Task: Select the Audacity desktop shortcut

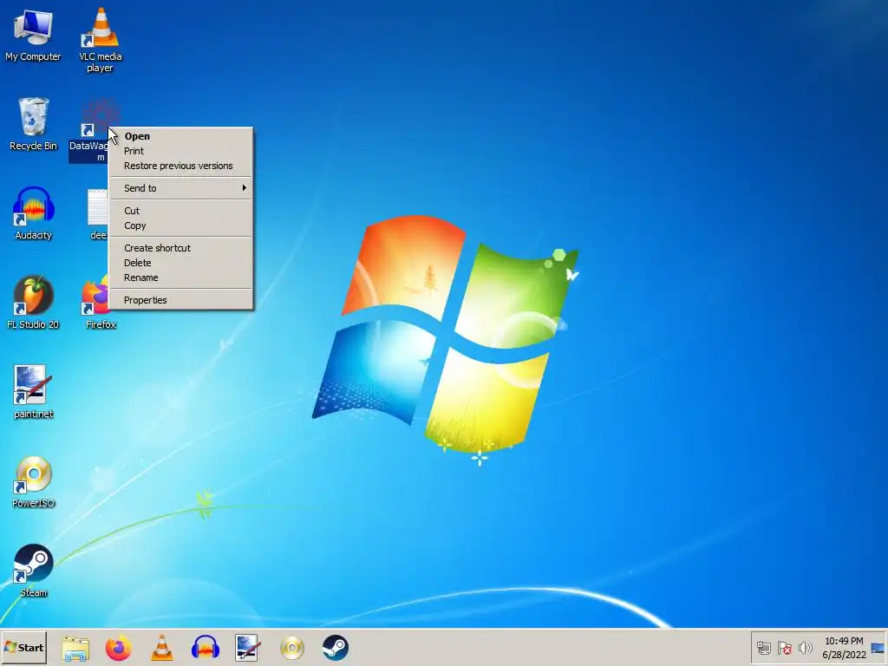Action: [x=33, y=213]
